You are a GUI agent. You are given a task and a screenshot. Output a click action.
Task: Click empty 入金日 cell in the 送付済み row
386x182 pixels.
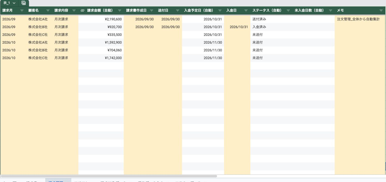(237, 19)
